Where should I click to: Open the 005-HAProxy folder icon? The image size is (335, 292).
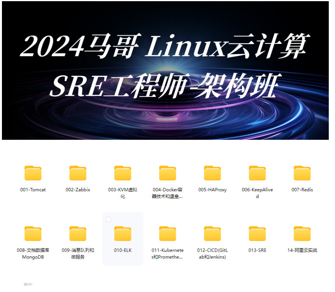coord(212,173)
